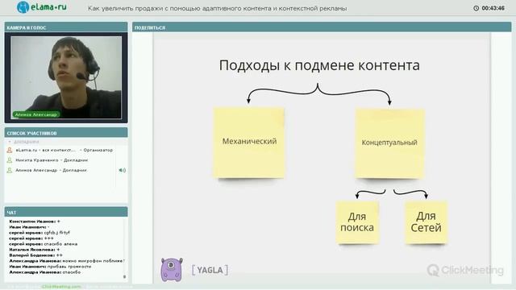Click the speaker icon next to Алимов Александр

[x=122, y=170]
